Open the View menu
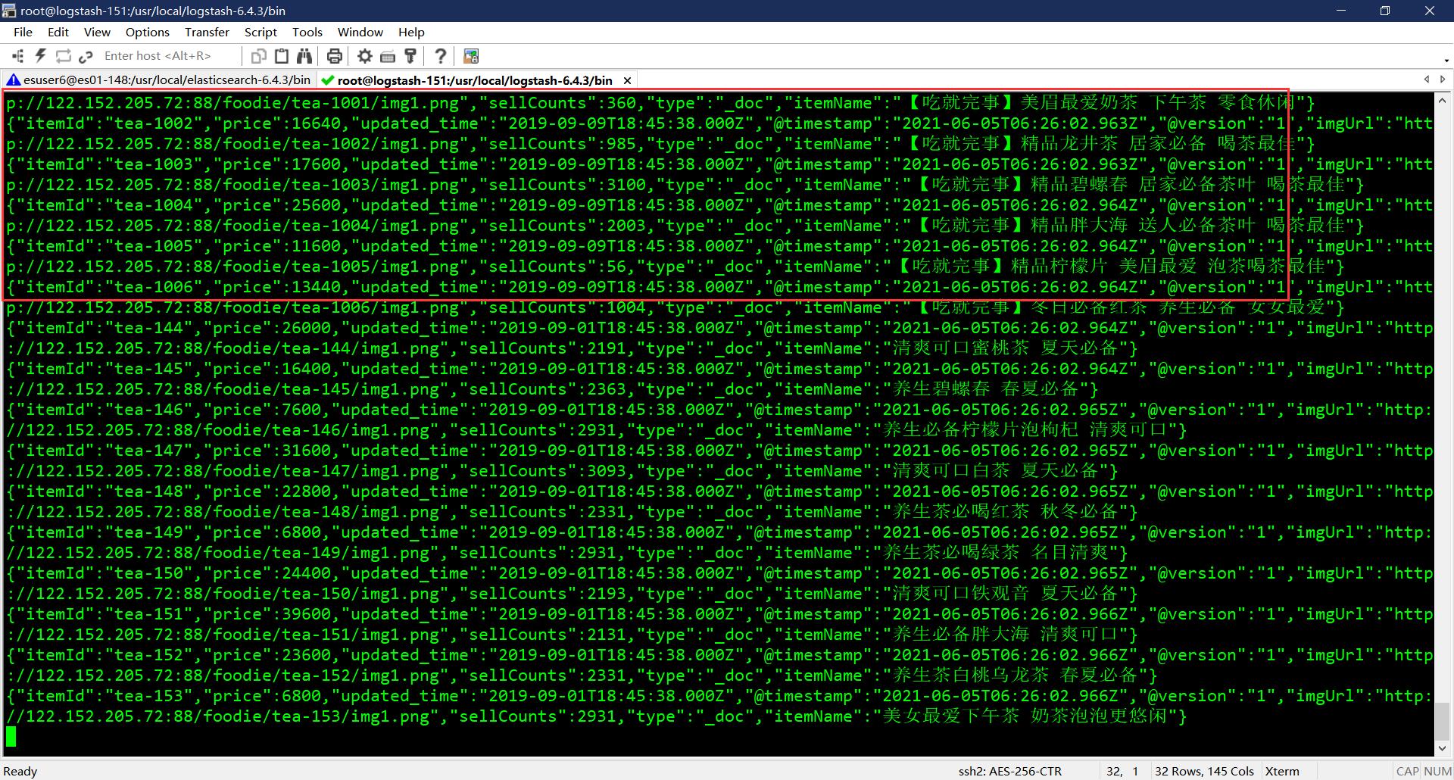This screenshot has width=1454, height=780. tap(97, 32)
